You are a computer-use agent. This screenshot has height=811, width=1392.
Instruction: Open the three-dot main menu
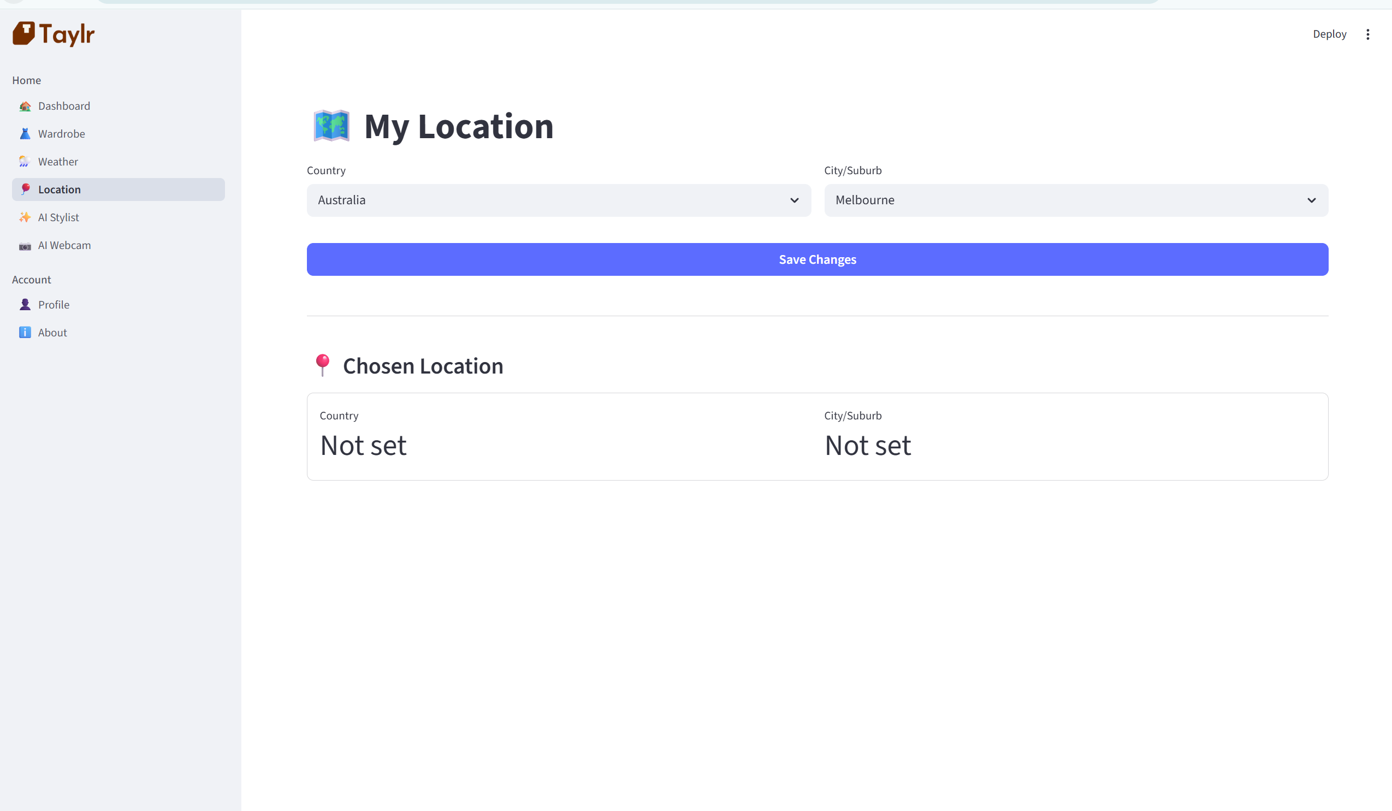pyautogui.click(x=1367, y=34)
